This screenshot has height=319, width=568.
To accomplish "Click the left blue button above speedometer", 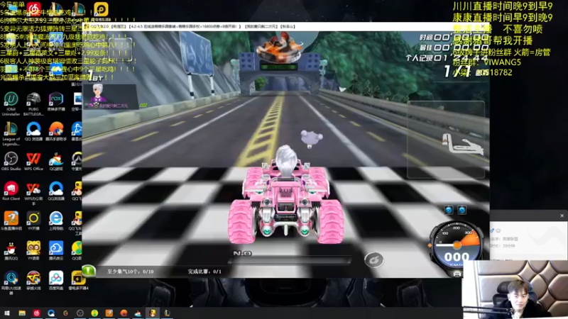I will (449, 210).
